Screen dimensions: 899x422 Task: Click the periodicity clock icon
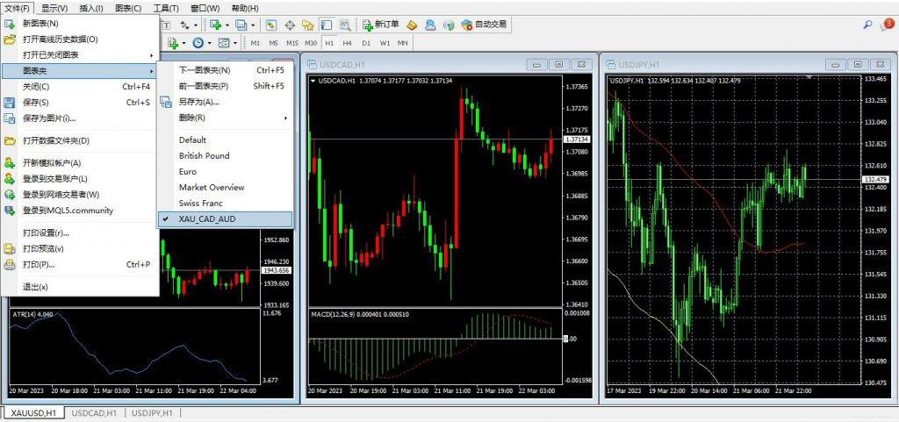[x=198, y=43]
